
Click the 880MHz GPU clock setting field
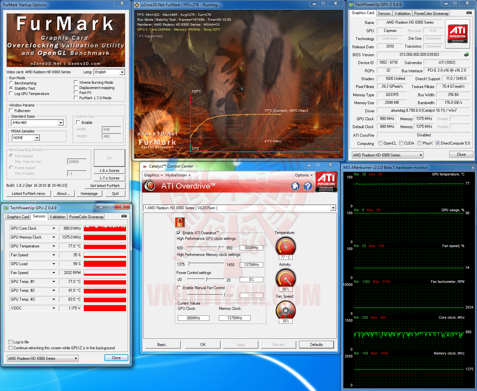(x=252, y=248)
